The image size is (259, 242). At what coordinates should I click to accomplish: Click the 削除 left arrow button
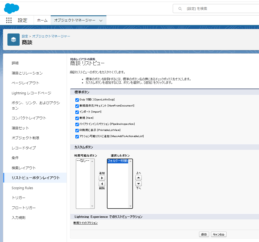coord(102,184)
